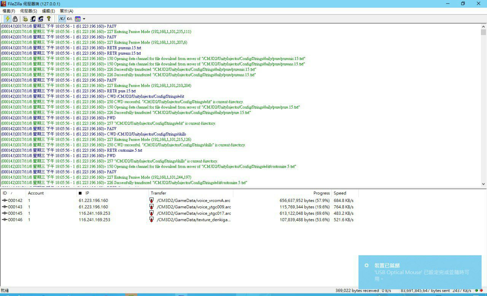487x296 pixels.
Task: Open the 檔案(F) menu
Action: 9,11
